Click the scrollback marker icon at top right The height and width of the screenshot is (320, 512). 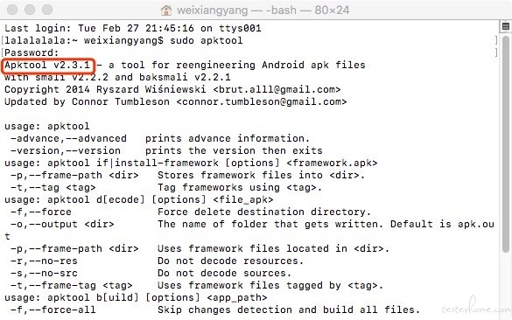tap(506, 26)
